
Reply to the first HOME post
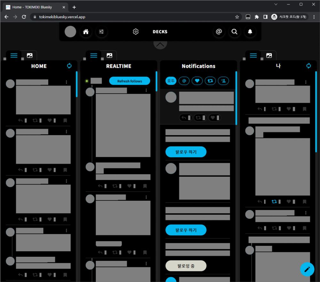(x=20, y=121)
